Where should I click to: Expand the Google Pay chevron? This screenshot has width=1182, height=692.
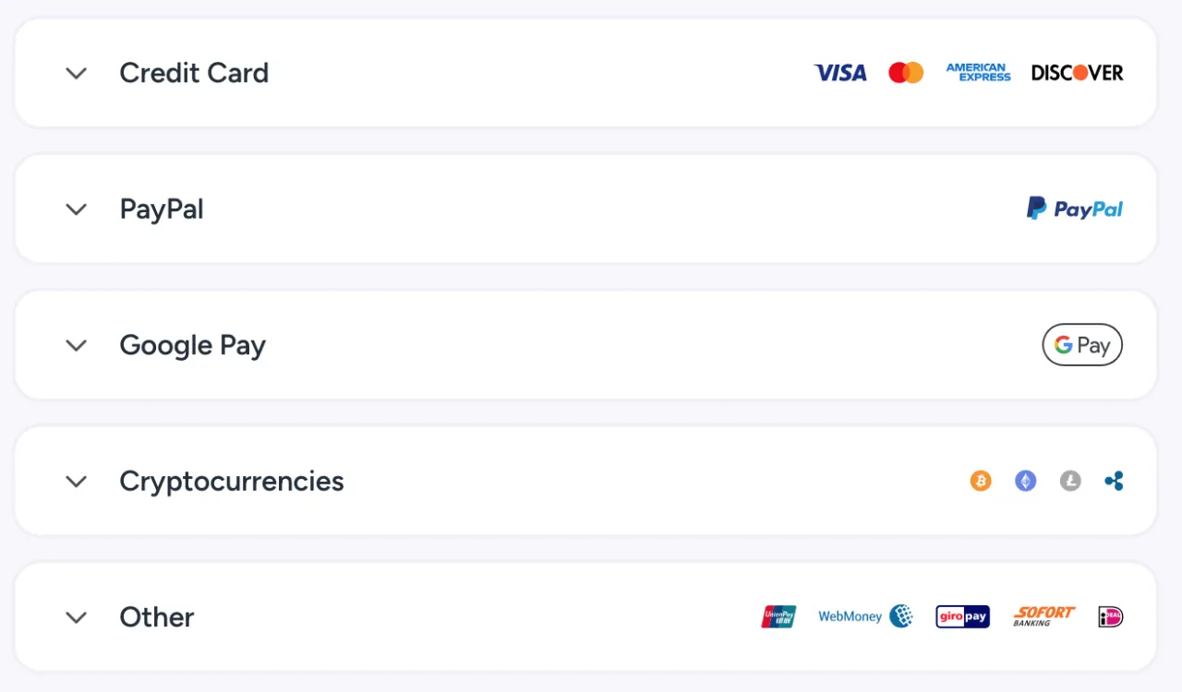click(x=77, y=345)
